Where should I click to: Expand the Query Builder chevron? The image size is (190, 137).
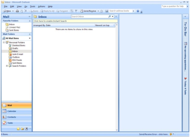coord(116,16)
